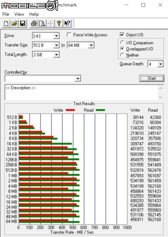Click the read value 493150
The image size is (168, 237).
[154, 144]
